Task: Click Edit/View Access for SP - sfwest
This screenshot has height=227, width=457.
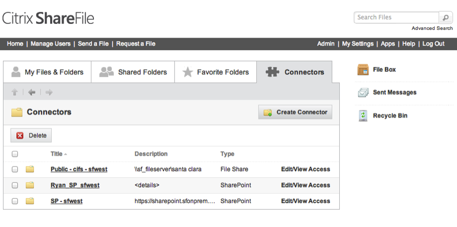Action: click(305, 201)
